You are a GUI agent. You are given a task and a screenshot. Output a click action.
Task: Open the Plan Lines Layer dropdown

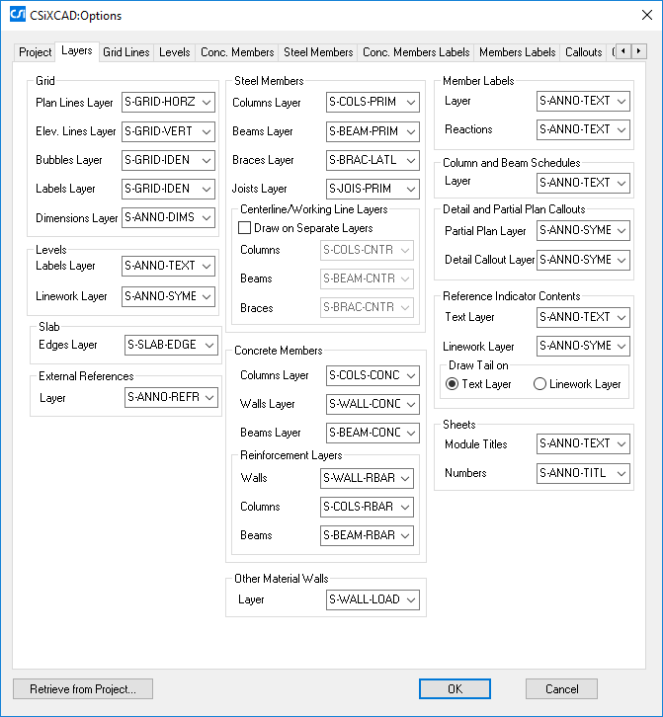coord(168,102)
